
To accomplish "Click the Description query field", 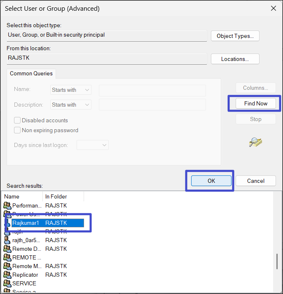I will click(152, 105).
